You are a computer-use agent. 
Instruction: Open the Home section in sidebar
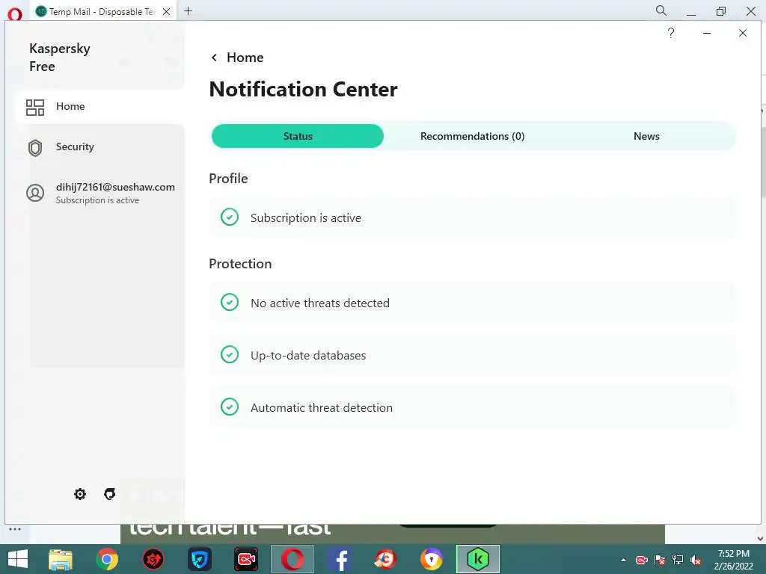tap(100, 106)
